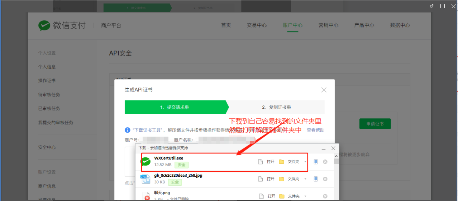This screenshot has width=458, height=201.
Task: Open 待审核任务 in sidebar
Action: (49, 94)
